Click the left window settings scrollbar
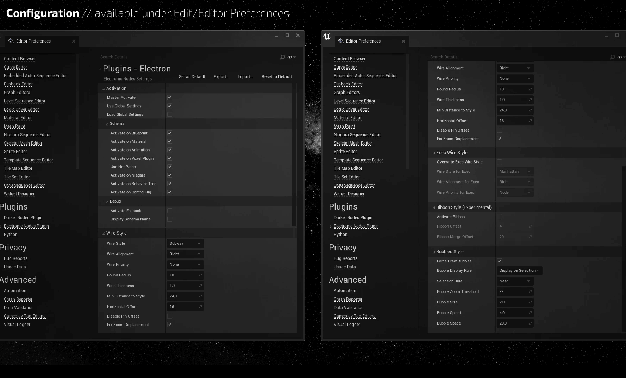Viewport: 626px width, 378px height. [294, 155]
